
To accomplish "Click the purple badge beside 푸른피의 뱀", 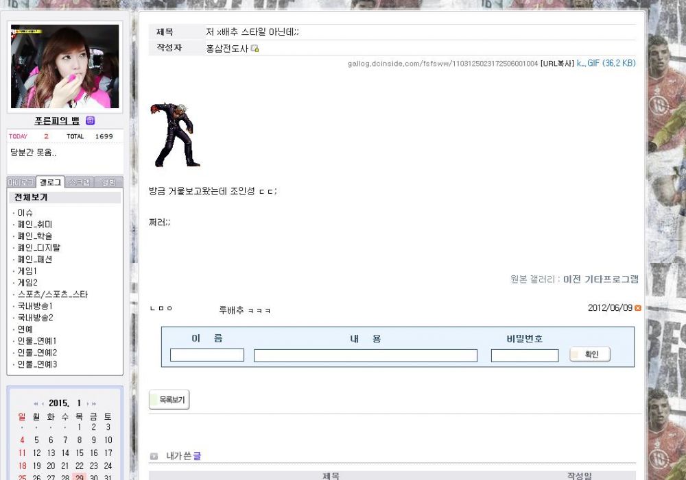I will (x=90, y=121).
